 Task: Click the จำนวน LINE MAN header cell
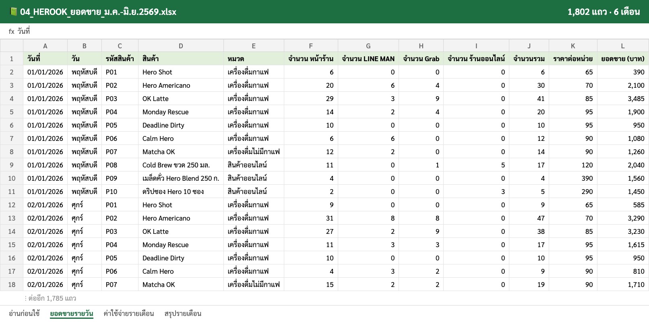(x=368, y=59)
